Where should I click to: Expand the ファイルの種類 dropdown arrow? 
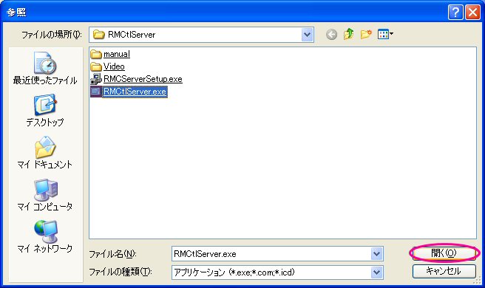click(x=377, y=272)
